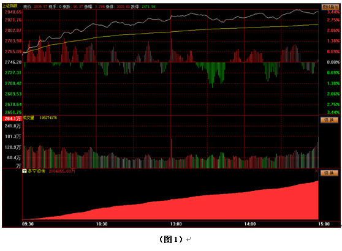Click the 2840.65 top price scale label
Image resolution: width=342 pixels, height=251 pixels.
point(13,12)
